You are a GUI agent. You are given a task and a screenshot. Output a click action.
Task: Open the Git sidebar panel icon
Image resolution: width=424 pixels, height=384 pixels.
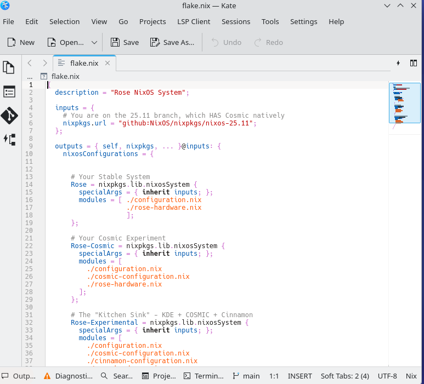[x=9, y=116]
